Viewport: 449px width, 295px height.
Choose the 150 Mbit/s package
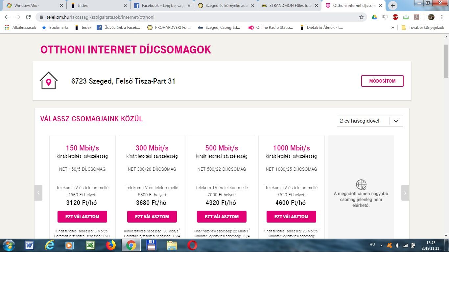click(82, 217)
